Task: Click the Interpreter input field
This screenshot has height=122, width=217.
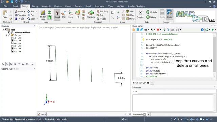Action: click(177, 91)
